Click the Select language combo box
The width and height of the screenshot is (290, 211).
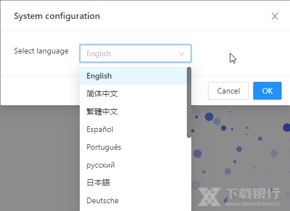tap(136, 53)
